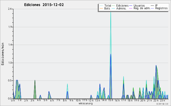
Task: Click the '1.4' y-axis value
Action: 10,45
